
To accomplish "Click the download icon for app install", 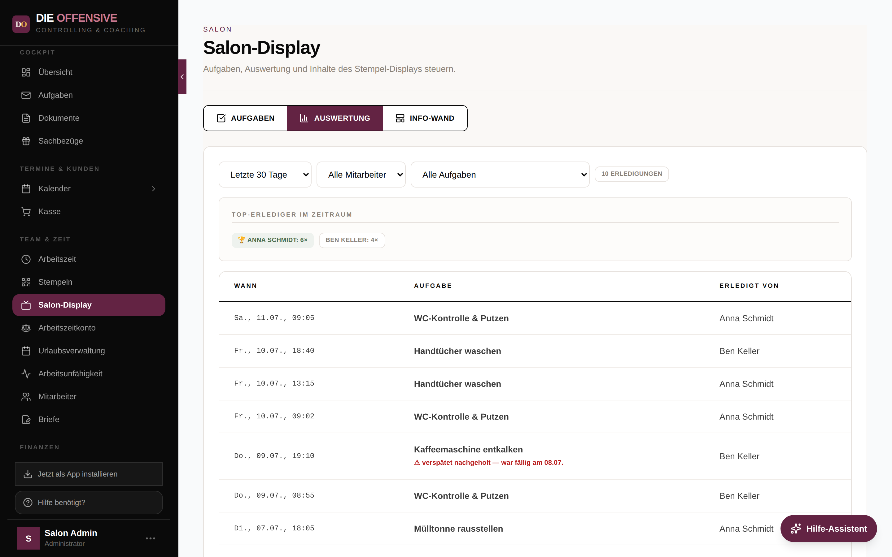I will click(28, 474).
